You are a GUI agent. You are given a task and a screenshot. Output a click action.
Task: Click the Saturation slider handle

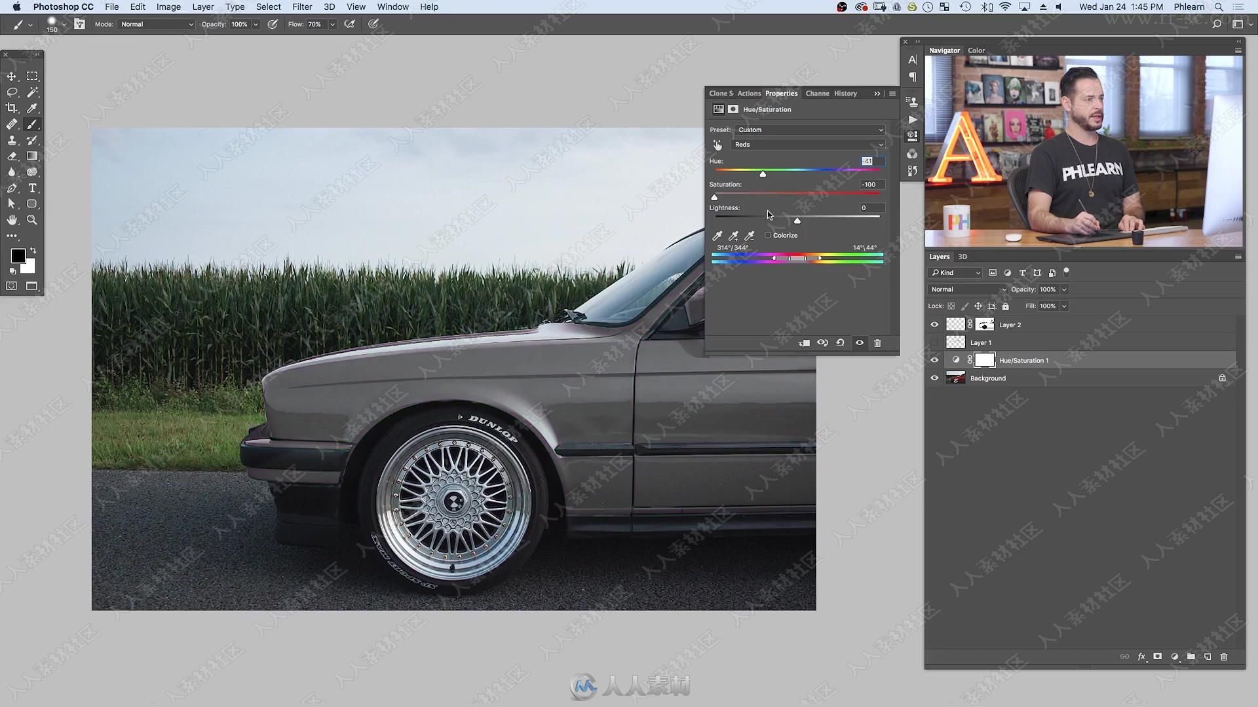(714, 197)
